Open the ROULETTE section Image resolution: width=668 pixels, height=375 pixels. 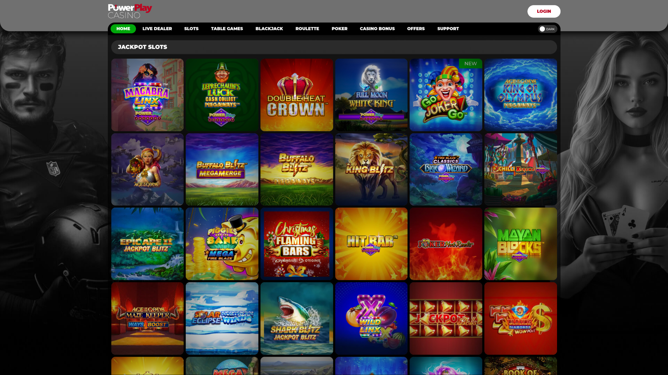[307, 29]
